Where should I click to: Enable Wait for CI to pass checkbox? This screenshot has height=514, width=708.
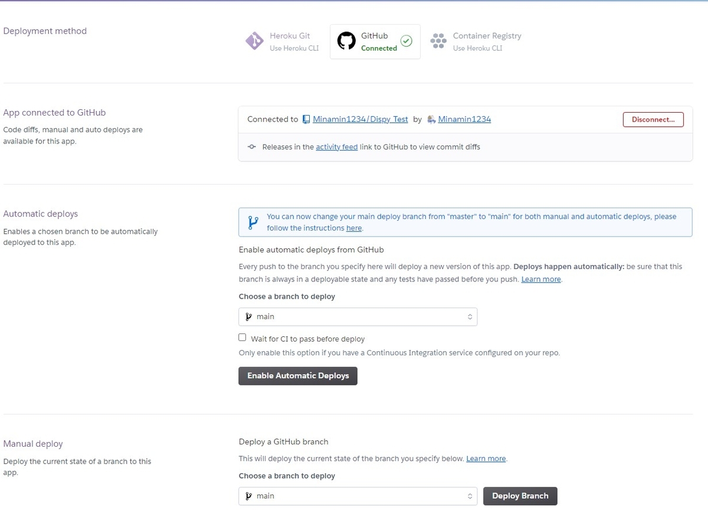[242, 338]
